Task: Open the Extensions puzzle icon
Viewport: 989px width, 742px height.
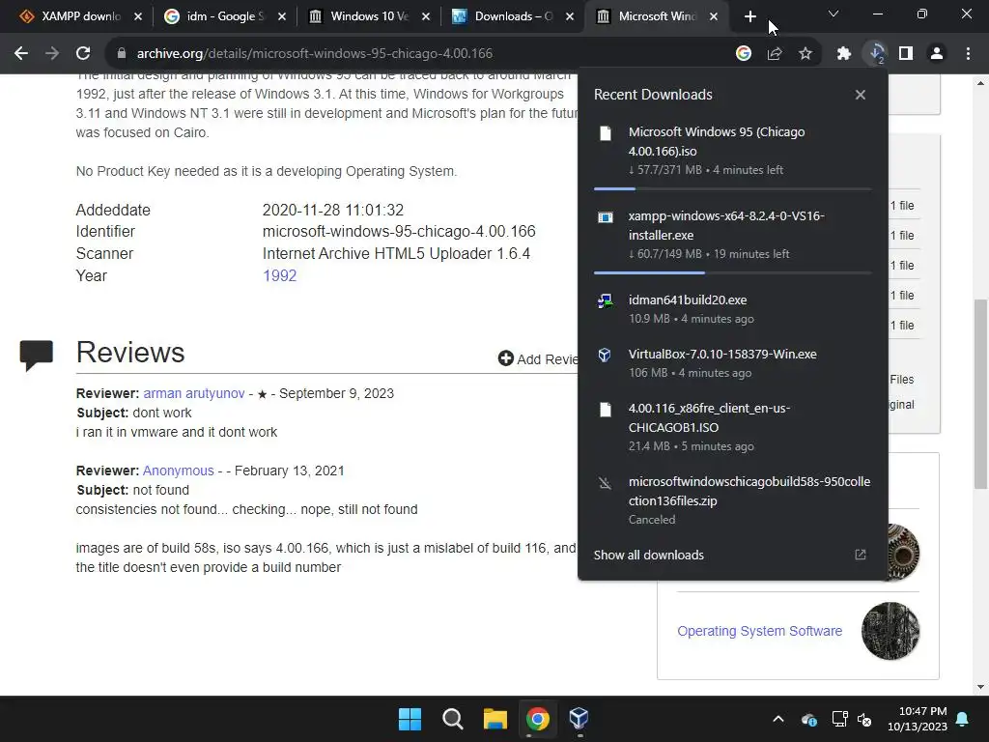Action: coord(844,54)
